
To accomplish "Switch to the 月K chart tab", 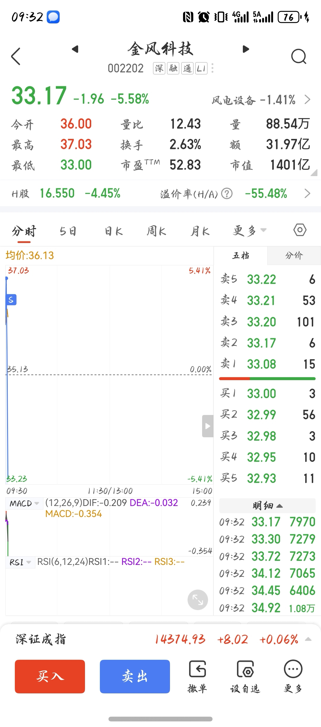I will pos(200,231).
